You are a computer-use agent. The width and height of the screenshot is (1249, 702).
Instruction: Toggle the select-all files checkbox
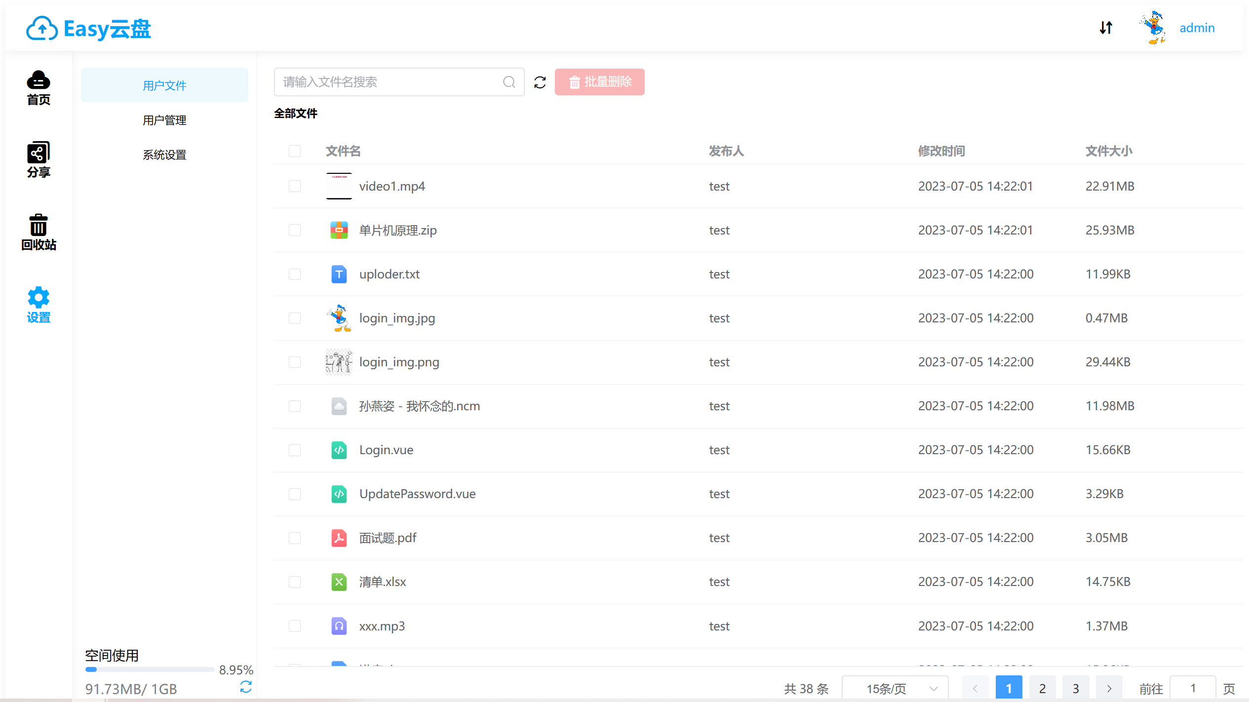pos(294,151)
